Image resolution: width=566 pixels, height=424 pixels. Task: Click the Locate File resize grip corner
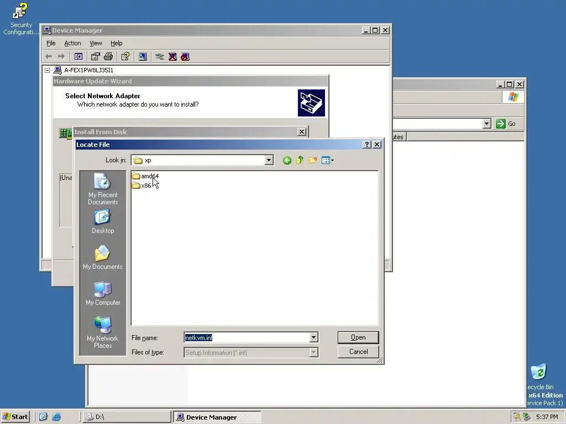point(380,360)
